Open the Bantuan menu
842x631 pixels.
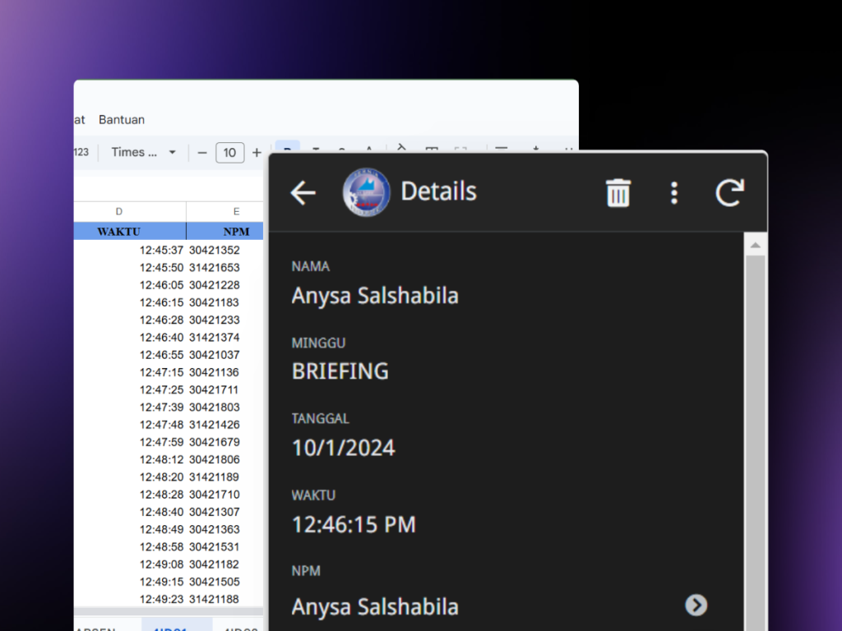(x=122, y=119)
